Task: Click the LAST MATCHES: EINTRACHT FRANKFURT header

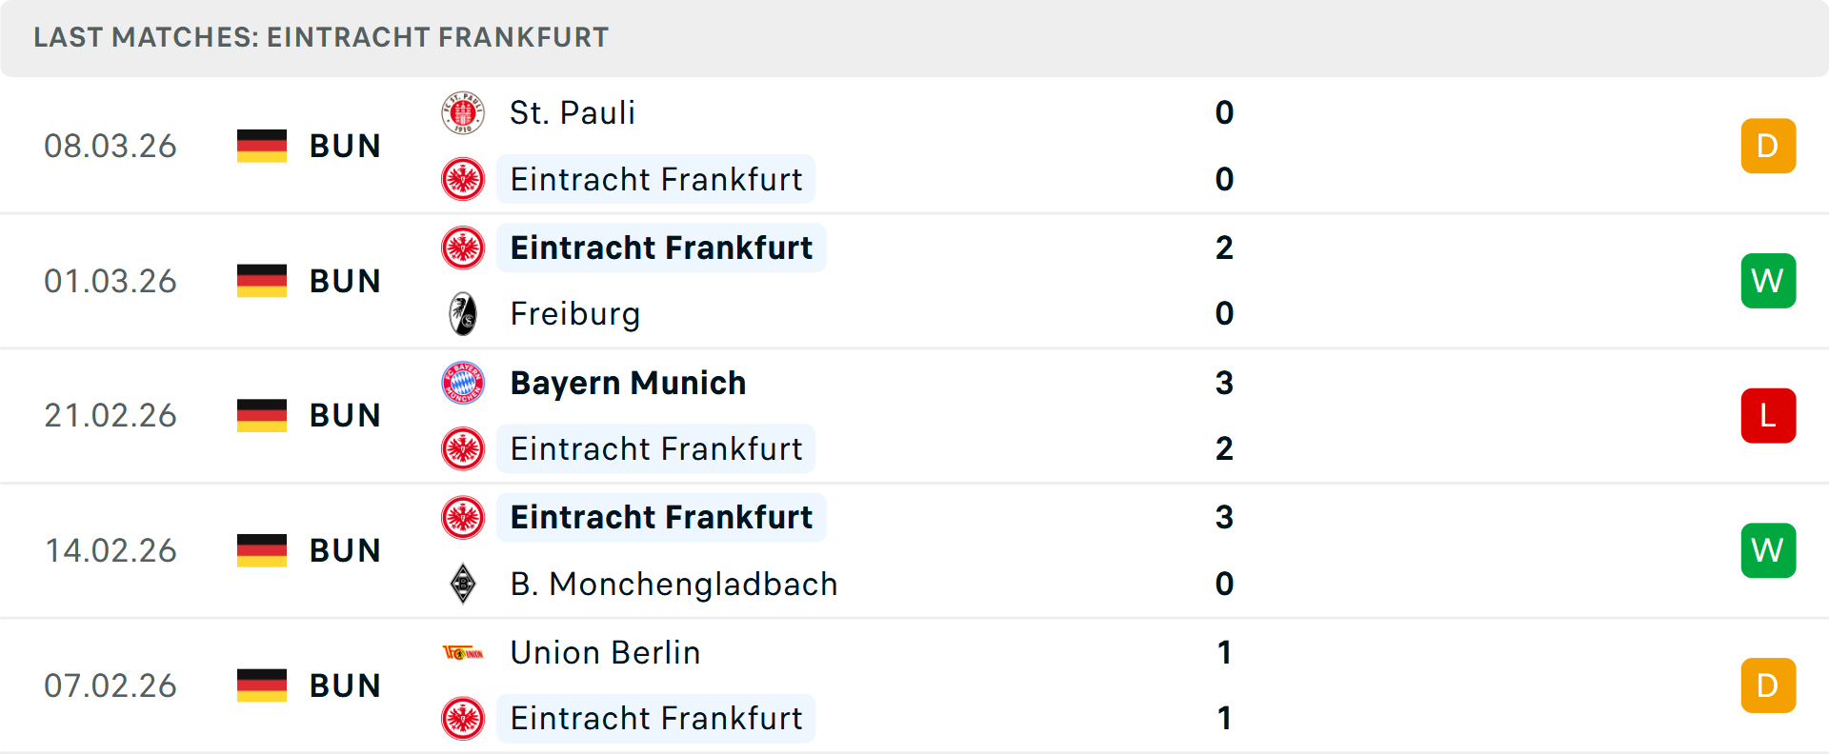Action: [320, 37]
